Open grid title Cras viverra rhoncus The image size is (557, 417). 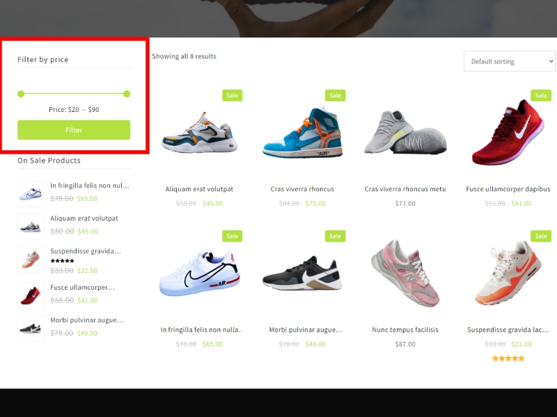302,189
